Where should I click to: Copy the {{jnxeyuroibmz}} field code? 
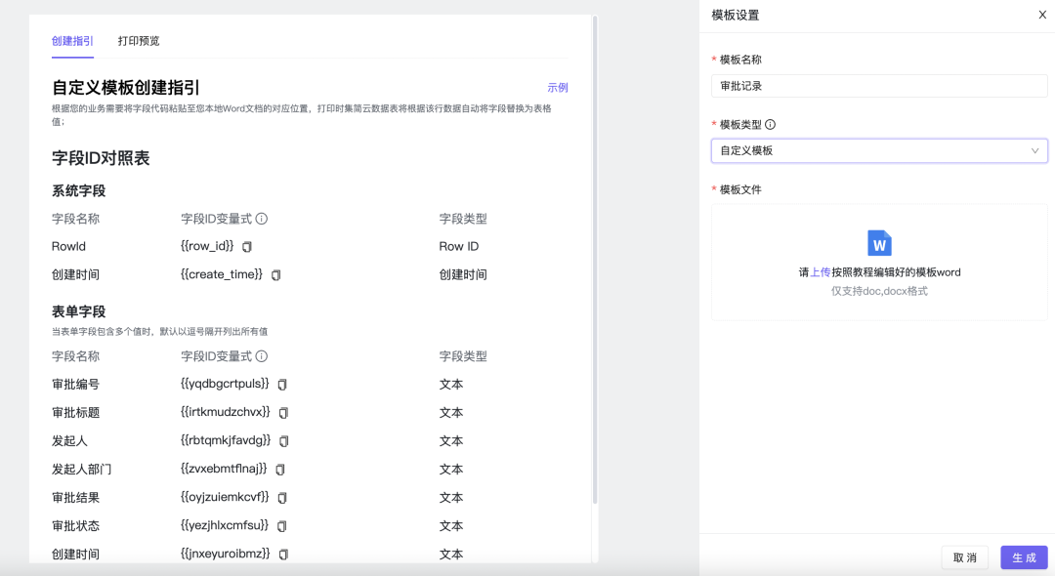(284, 555)
